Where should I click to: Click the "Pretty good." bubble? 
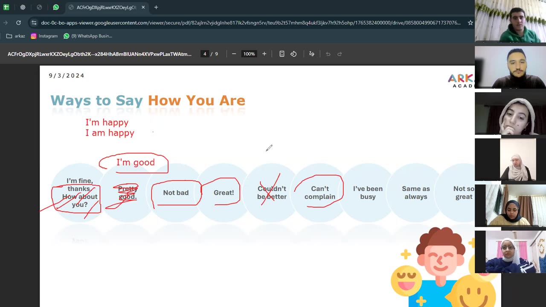(x=128, y=193)
